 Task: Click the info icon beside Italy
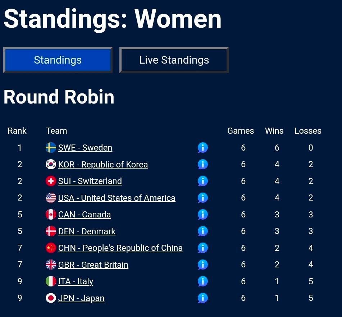[203, 281]
